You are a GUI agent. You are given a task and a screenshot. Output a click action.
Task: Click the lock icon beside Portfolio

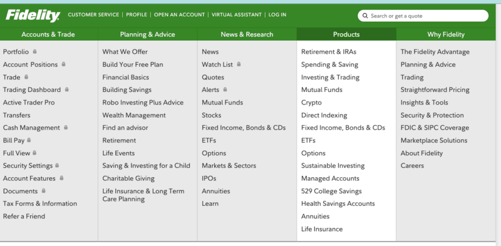point(34,51)
